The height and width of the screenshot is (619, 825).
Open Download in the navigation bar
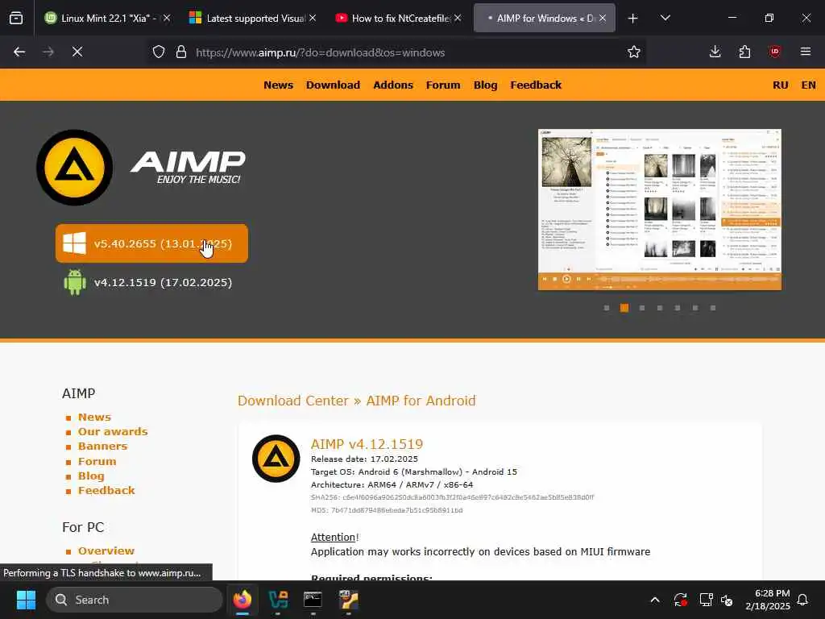[x=333, y=85]
